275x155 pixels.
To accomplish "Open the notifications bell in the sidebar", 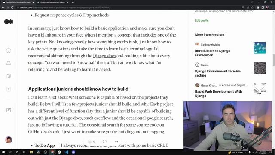I will [x=9, y=63].
